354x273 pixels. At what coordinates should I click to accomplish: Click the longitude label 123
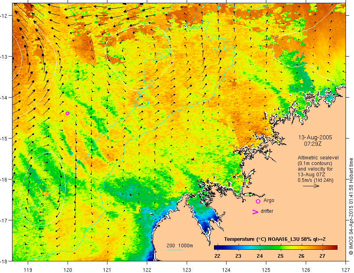(187, 270)
